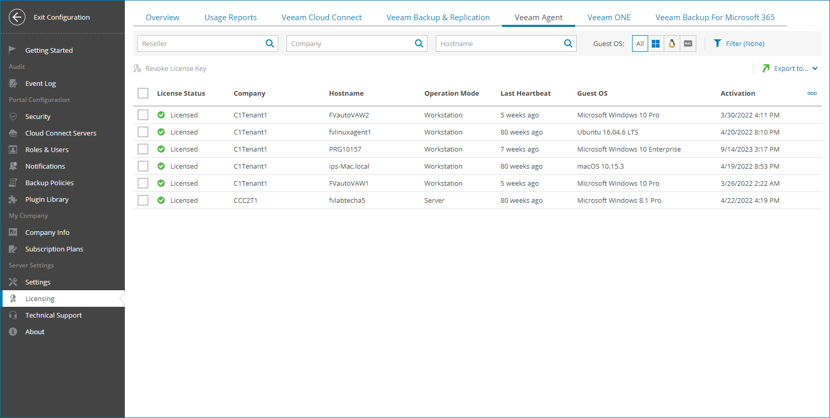
Task: Click the Backup Policies icon
Action: point(13,183)
